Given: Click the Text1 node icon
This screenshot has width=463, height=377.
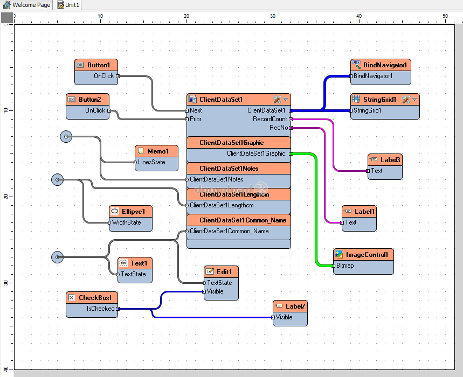Looking at the screenshot, I should [x=123, y=263].
